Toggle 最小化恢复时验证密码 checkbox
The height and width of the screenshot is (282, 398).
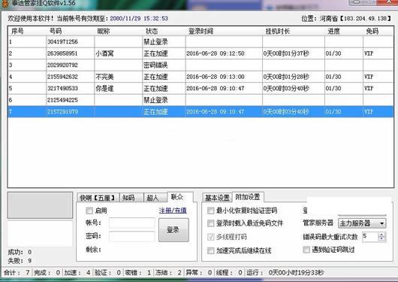click(x=211, y=211)
